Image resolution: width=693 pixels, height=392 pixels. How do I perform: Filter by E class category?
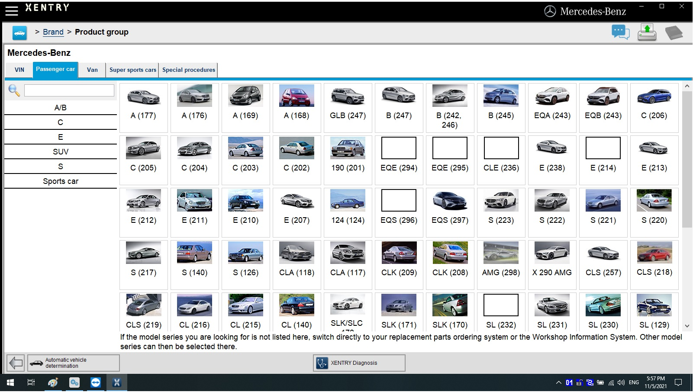click(61, 137)
